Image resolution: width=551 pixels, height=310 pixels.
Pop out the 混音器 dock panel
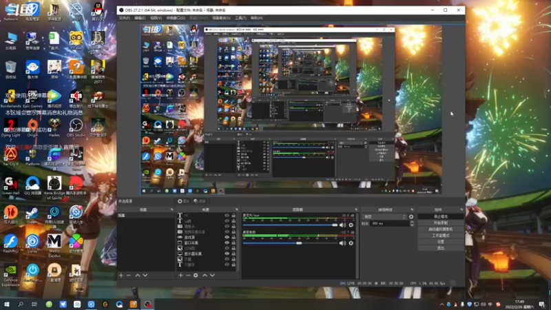click(356, 209)
